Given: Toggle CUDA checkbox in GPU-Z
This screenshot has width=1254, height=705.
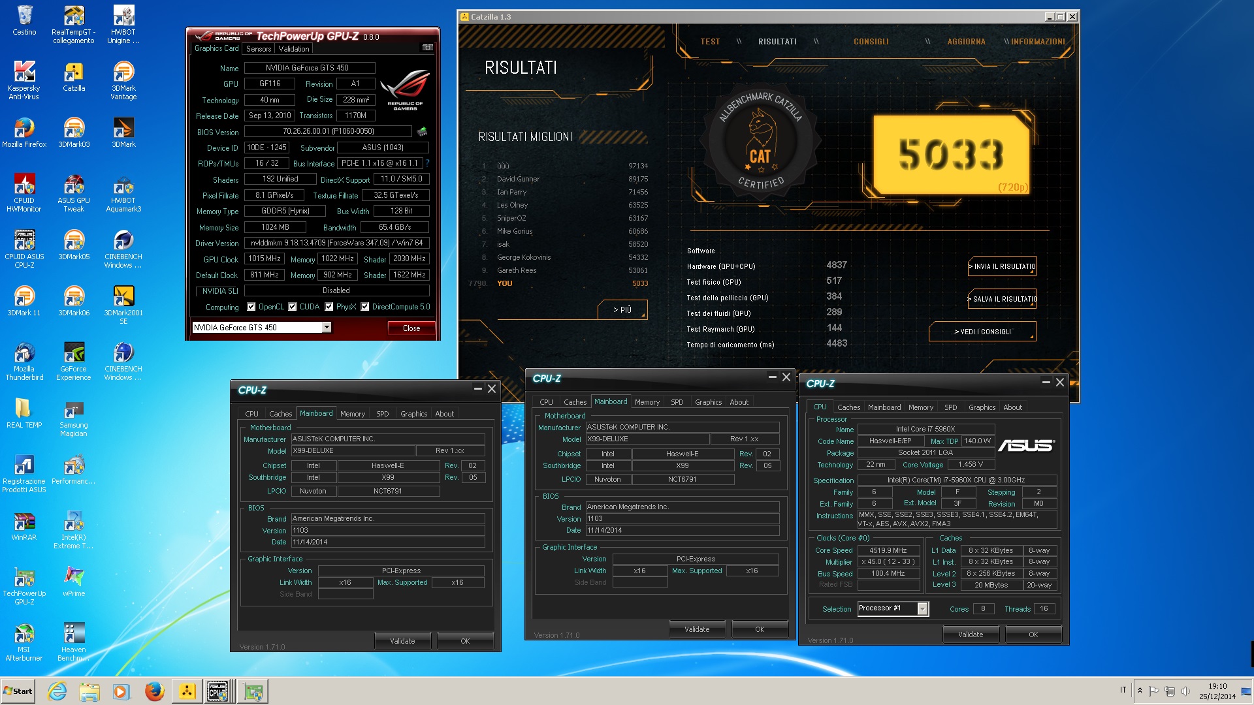Looking at the screenshot, I should click(293, 307).
